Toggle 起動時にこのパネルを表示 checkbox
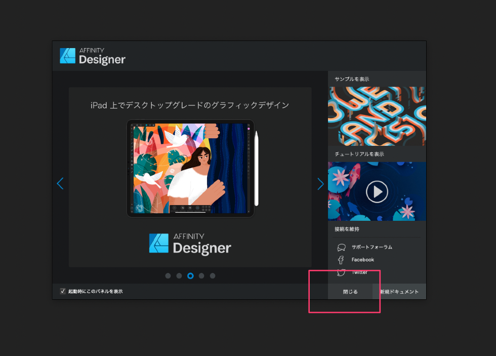The image size is (496, 356). click(63, 291)
